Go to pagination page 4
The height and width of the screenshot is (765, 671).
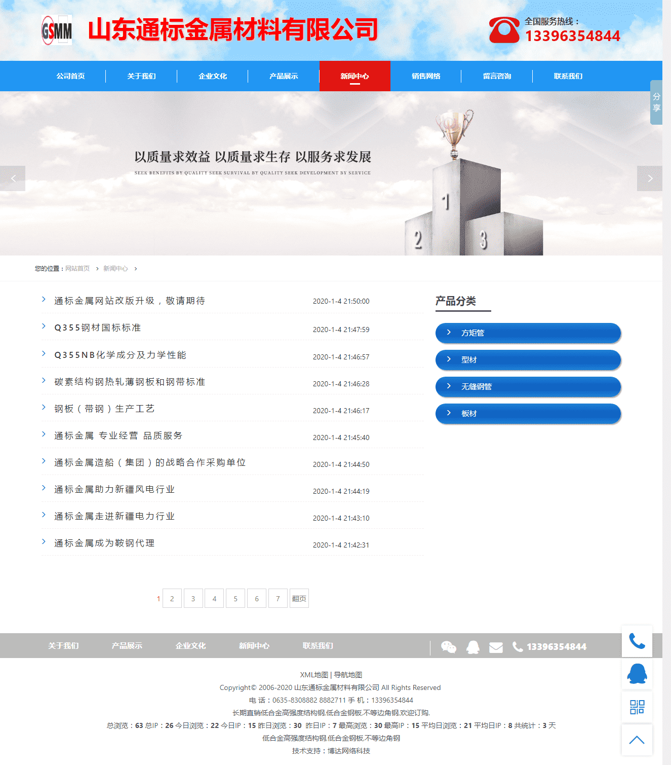pyautogui.click(x=214, y=599)
